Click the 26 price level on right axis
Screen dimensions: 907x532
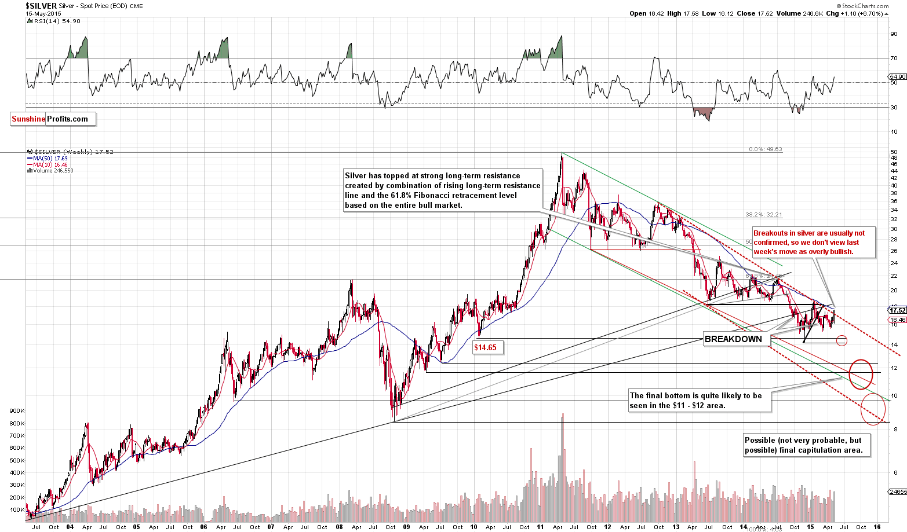coord(894,251)
